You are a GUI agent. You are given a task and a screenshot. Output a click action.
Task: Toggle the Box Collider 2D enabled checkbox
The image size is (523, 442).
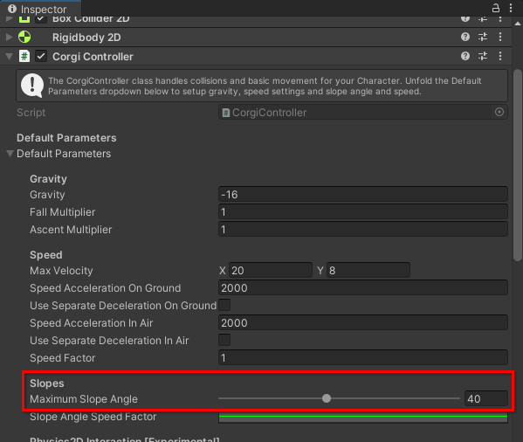tap(41, 19)
